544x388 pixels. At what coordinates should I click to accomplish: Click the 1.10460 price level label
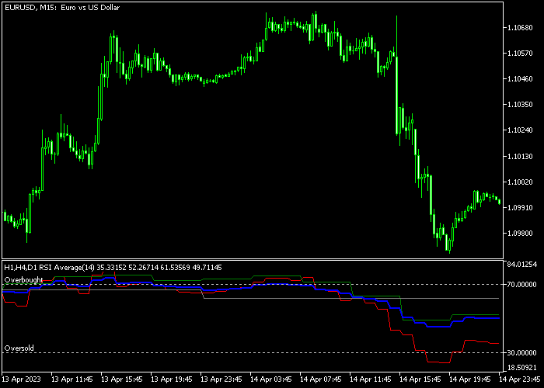click(x=520, y=79)
